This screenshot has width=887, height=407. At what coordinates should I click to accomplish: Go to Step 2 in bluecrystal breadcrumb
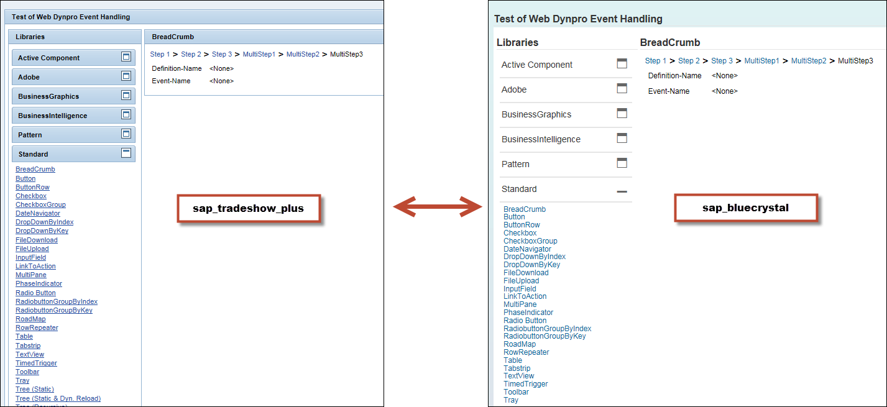689,61
